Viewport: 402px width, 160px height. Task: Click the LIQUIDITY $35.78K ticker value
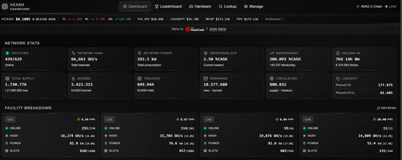coord(192,19)
